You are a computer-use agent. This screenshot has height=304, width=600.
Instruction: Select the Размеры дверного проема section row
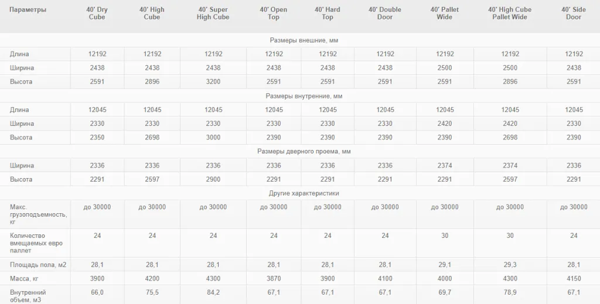pyautogui.click(x=300, y=152)
